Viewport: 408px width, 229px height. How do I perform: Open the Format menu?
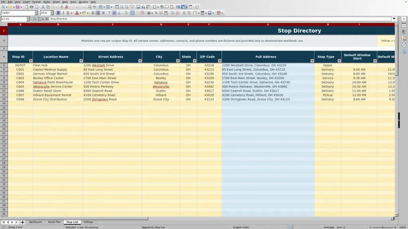36,2
